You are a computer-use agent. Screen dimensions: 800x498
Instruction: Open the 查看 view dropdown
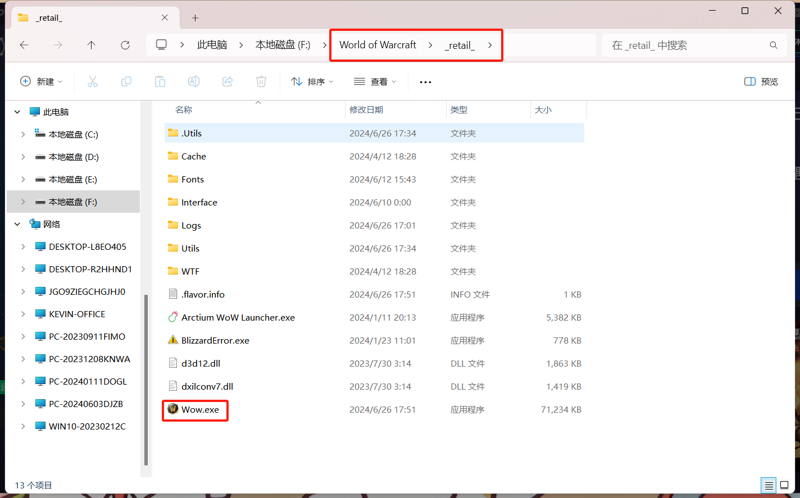(x=375, y=81)
